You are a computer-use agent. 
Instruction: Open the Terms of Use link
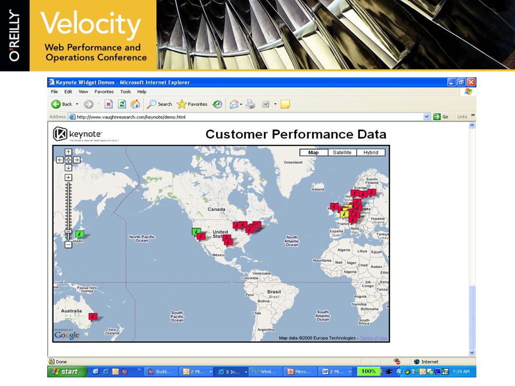[x=374, y=338]
